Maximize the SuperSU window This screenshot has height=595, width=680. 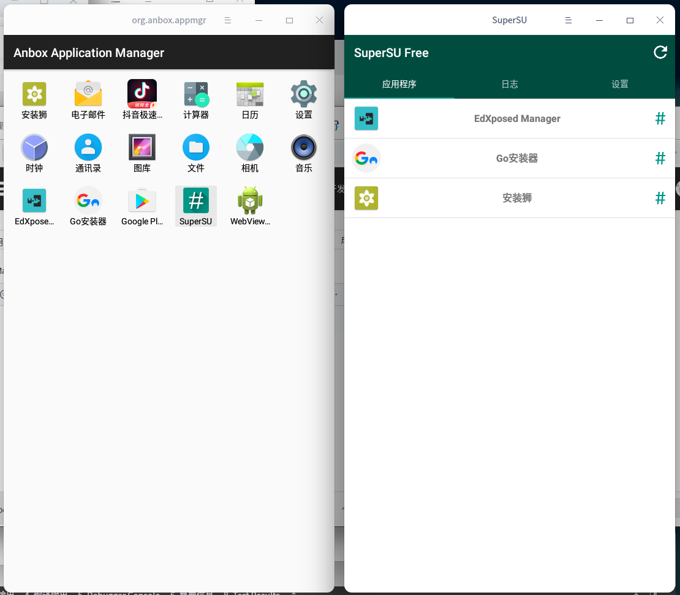[x=630, y=20]
